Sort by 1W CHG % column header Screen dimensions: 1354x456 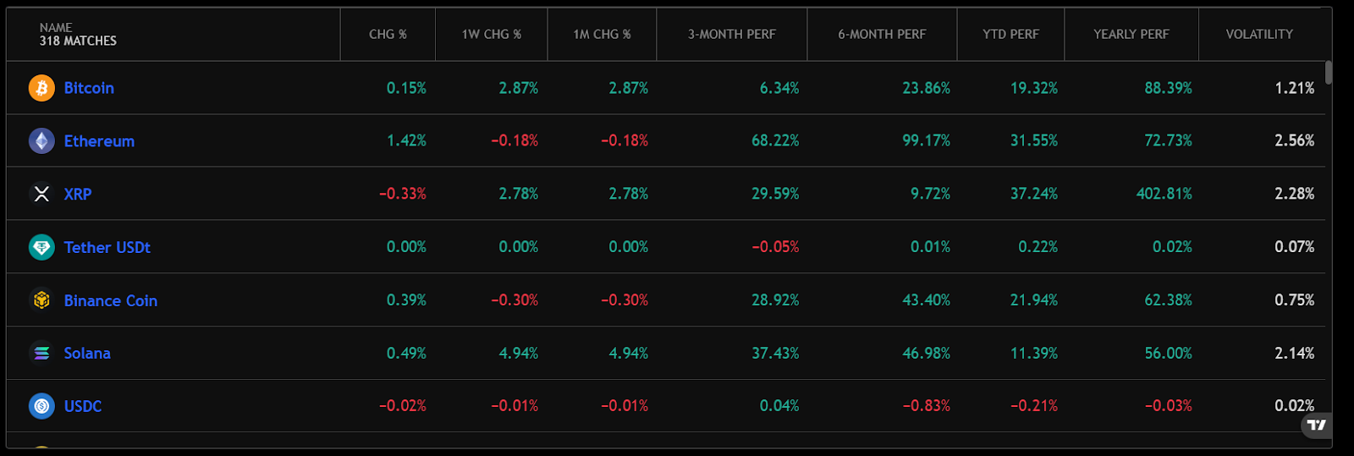(492, 35)
